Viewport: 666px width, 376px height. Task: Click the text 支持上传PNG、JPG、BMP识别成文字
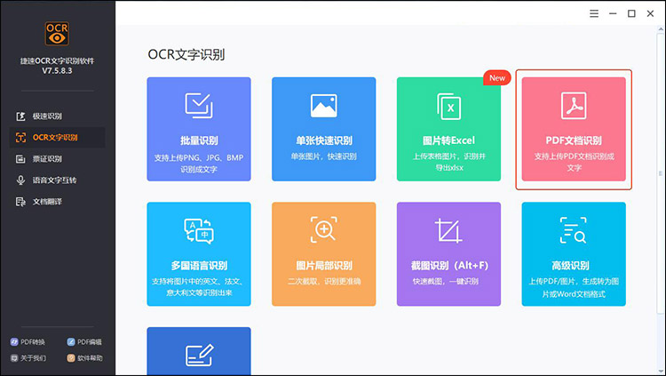pos(199,164)
